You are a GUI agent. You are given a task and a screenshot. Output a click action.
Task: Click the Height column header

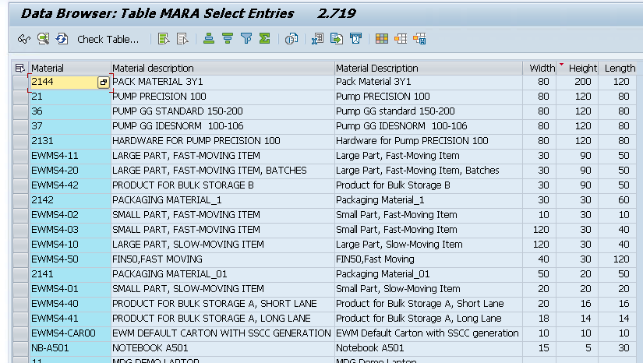[581, 69]
